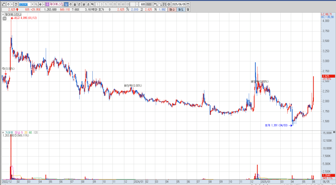The height and width of the screenshot is (185, 336).
Task: Click the button right of 매도
Action: click(188, 9)
